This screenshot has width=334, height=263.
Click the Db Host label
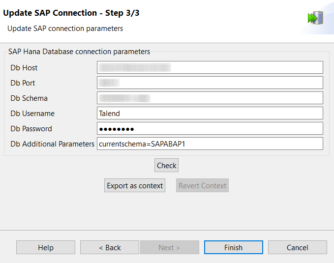click(x=24, y=68)
